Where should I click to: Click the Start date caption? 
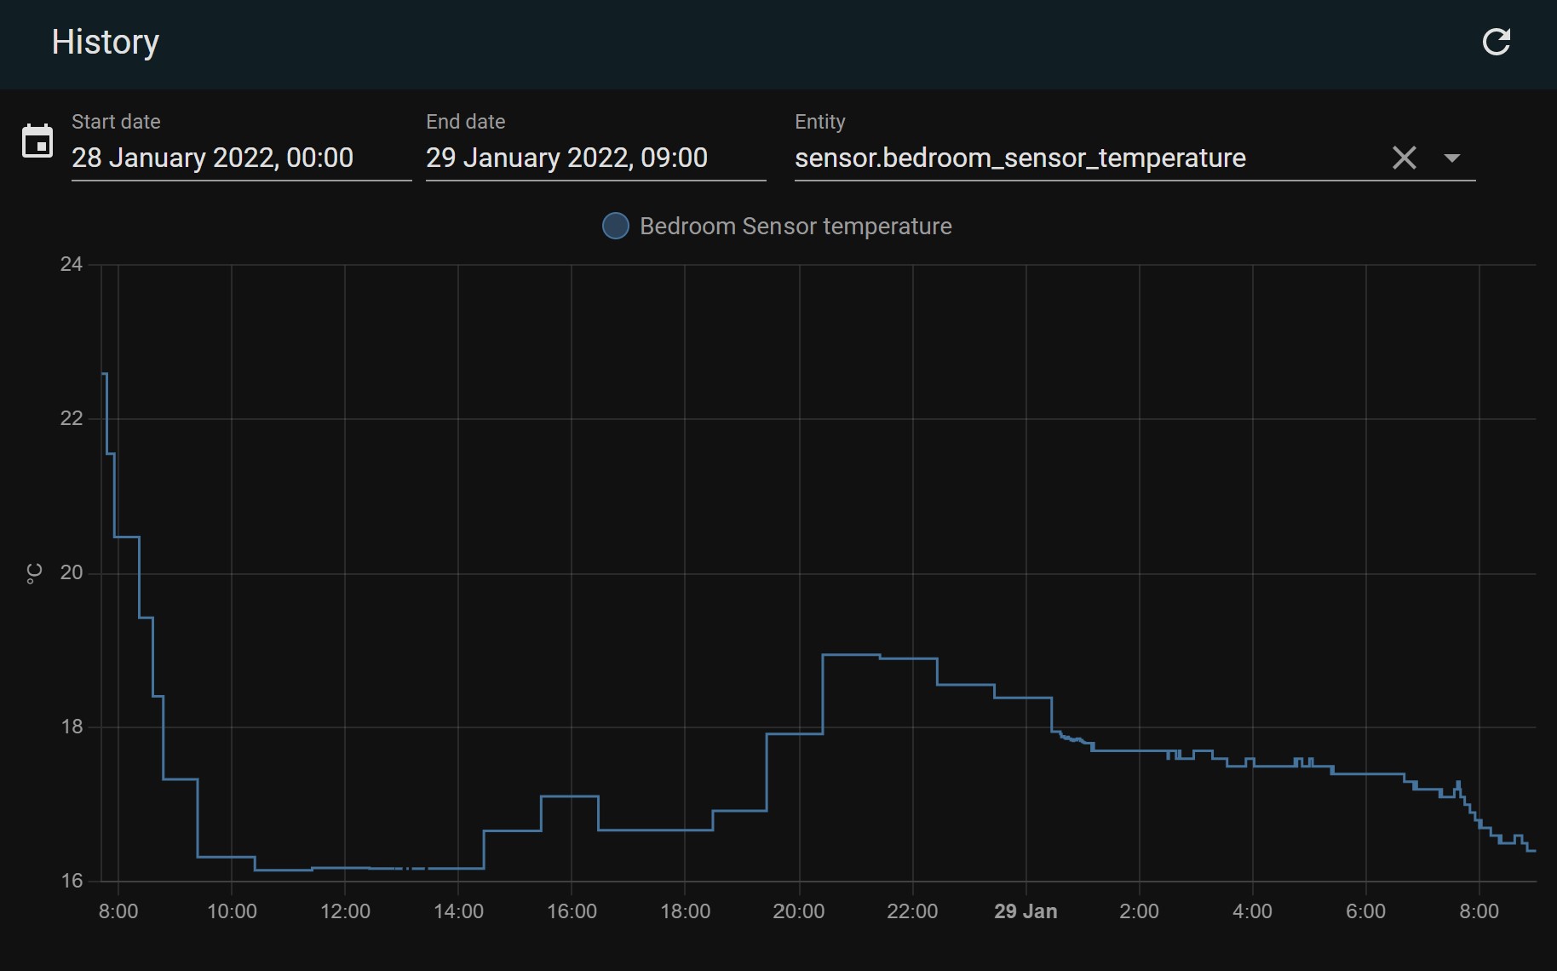tap(116, 122)
